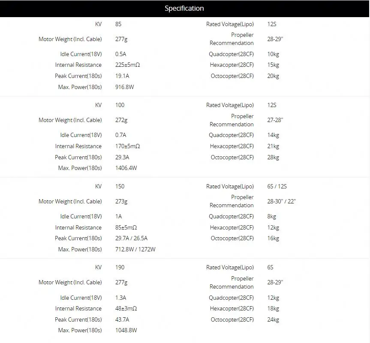Click the KV value 150
Image resolution: width=370 pixels, height=343 pixels.
click(x=120, y=187)
